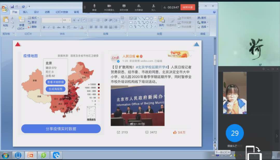Switch to the 审阅 (Review) tab

pos(76,12)
